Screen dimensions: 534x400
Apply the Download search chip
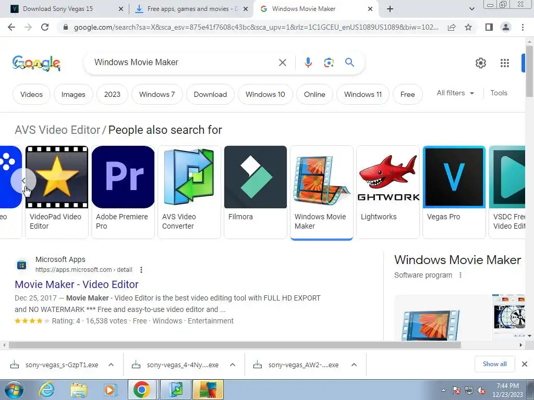[x=210, y=95]
